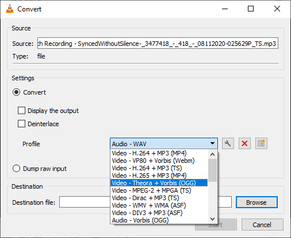Select the Convert radio button

pyautogui.click(x=16, y=92)
